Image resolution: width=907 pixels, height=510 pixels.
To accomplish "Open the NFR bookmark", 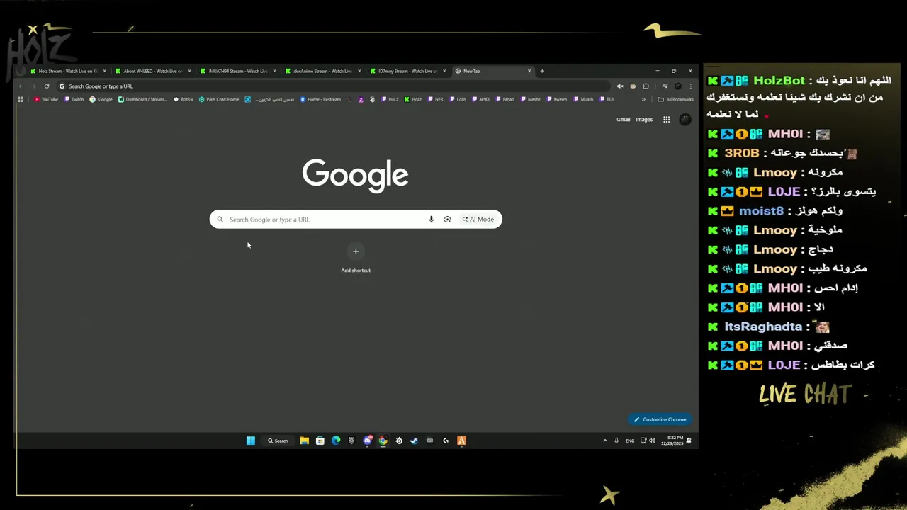I will click(435, 100).
